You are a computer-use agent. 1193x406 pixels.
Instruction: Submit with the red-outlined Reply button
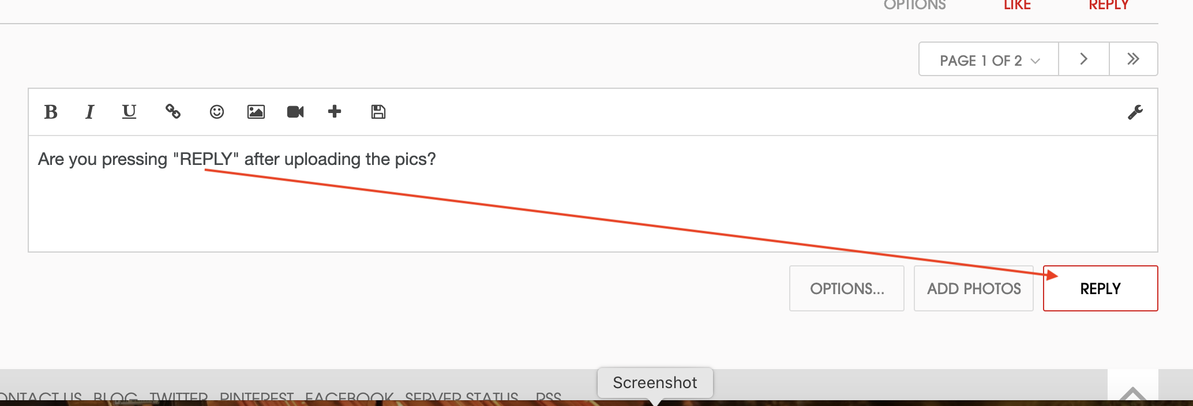1101,288
